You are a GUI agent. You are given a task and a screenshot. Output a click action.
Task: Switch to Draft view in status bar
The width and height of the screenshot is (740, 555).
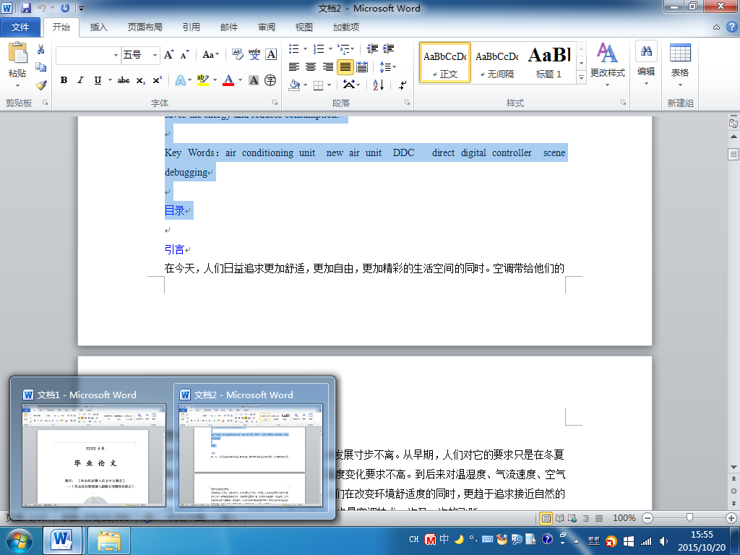coord(599,518)
